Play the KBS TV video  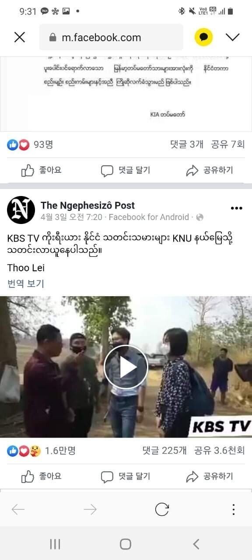click(126, 367)
